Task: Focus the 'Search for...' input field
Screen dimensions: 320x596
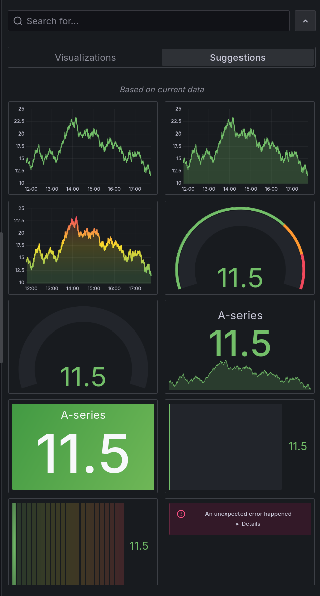Action: [151, 21]
